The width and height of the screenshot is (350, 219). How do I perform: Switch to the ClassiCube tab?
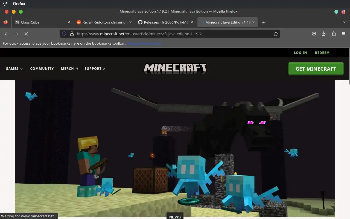tap(43, 22)
